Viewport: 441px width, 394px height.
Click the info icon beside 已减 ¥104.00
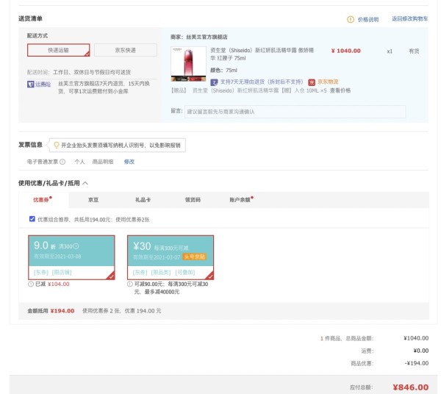click(31, 284)
